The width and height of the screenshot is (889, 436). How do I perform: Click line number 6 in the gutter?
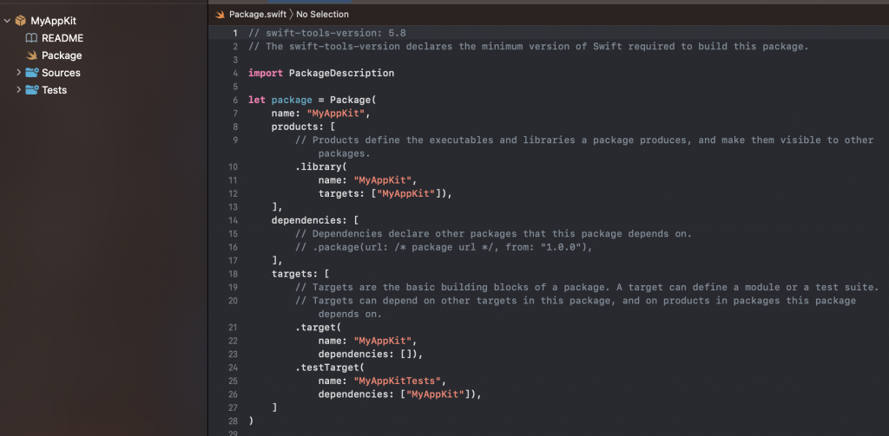point(235,101)
